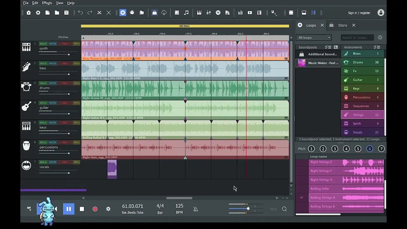Open the View menu
The width and height of the screenshot is (407, 229).
click(59, 3)
